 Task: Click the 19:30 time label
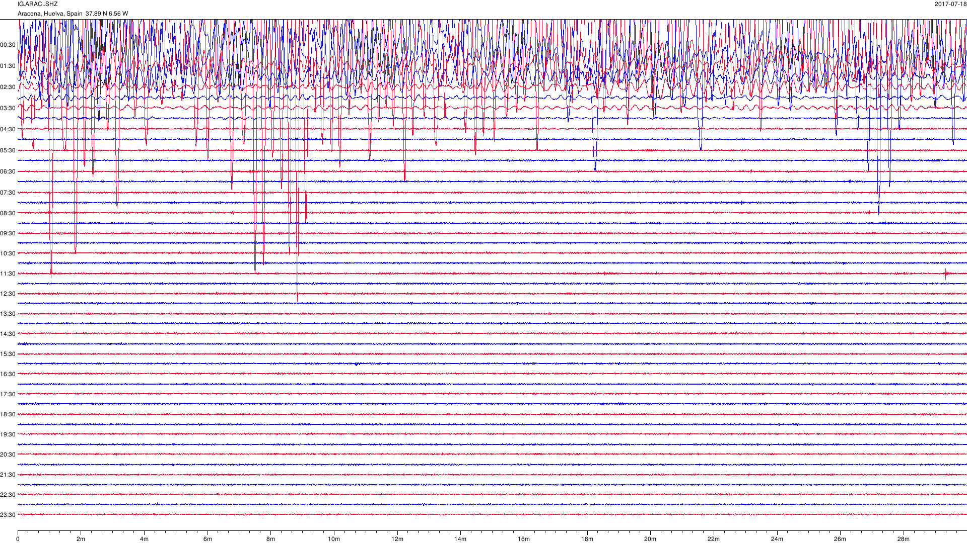coord(8,434)
